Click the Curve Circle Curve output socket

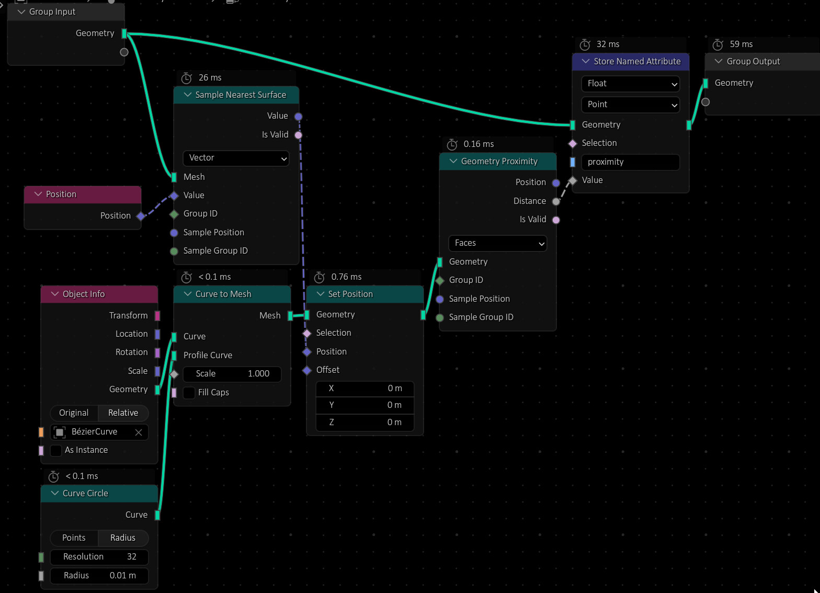coord(157,515)
